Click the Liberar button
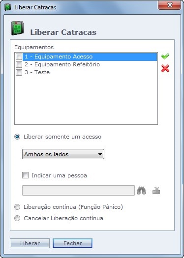 pos(30,243)
